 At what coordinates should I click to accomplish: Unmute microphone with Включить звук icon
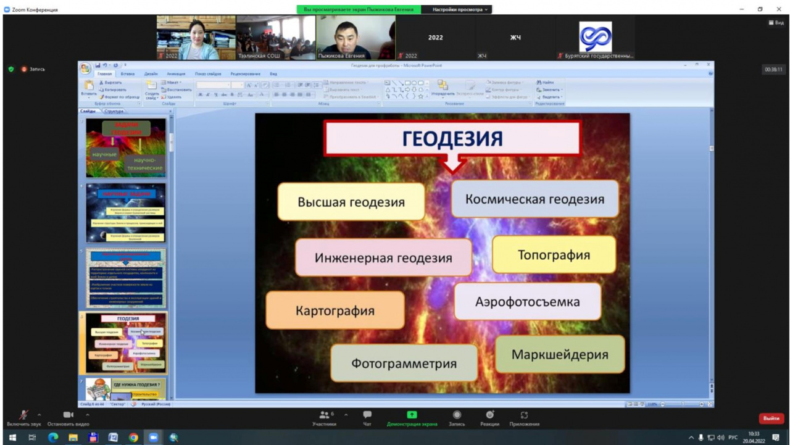[x=25, y=415]
